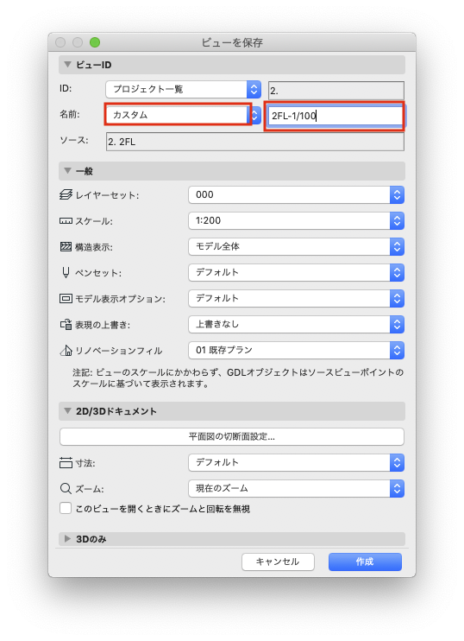Click the pen icon beside ペンセット
The height and width of the screenshot is (641, 464).
pyautogui.click(x=66, y=273)
